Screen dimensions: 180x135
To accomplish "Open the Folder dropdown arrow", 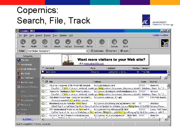I will click(87, 51).
